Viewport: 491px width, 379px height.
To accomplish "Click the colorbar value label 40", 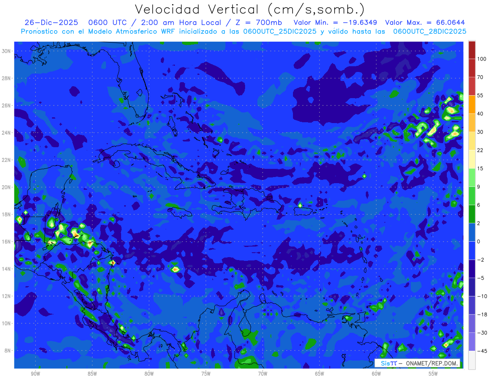I will tap(480, 114).
